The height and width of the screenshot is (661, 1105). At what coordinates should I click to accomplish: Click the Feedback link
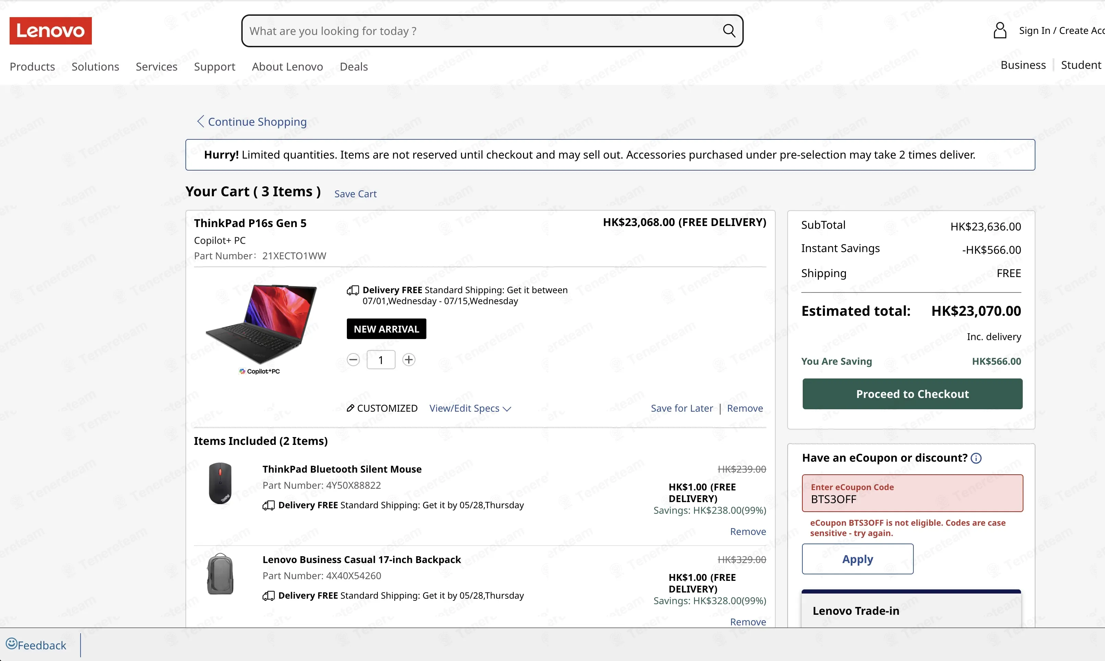click(42, 645)
